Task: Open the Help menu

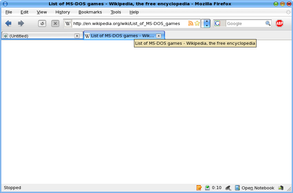Action: pyautogui.click(x=134, y=12)
